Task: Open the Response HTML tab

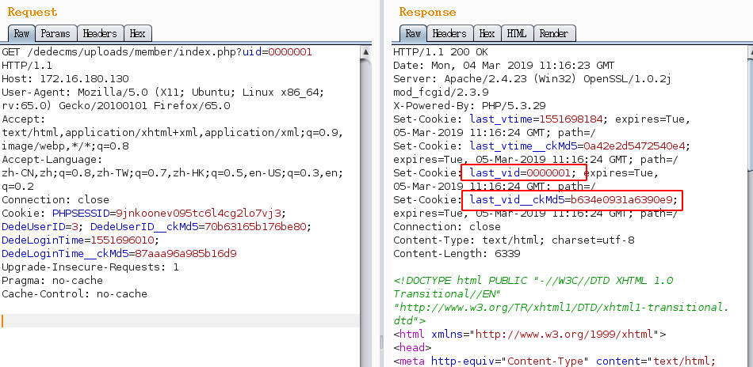Action: 516,33
